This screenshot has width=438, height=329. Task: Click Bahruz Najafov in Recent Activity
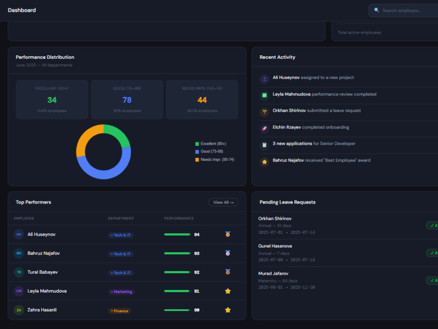tap(288, 160)
